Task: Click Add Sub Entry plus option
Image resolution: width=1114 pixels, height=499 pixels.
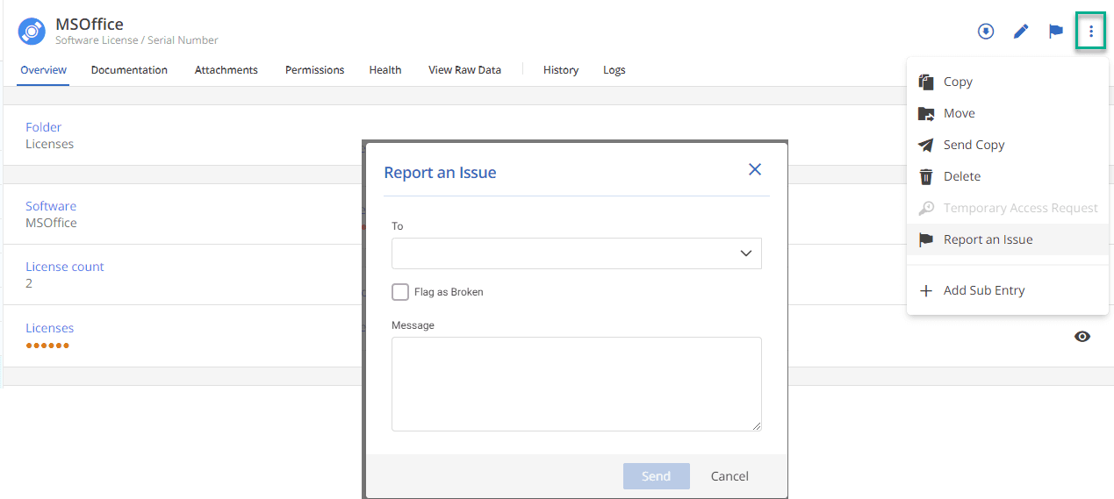Action: [x=983, y=290]
